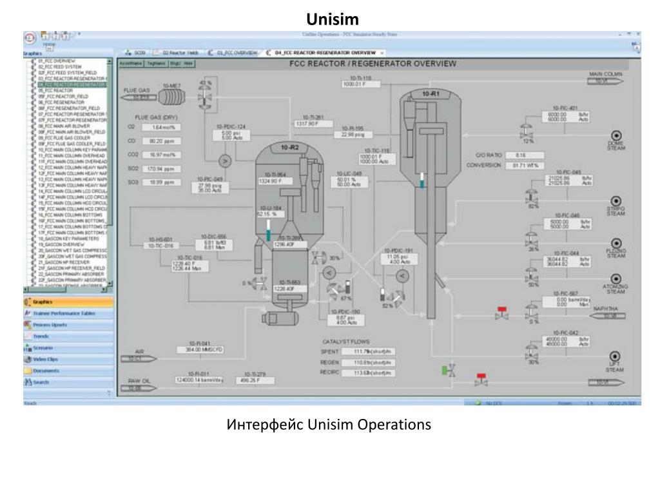Open the 10-ME7 flue gas equipment symbol
660x495 pixels.
tap(171, 97)
